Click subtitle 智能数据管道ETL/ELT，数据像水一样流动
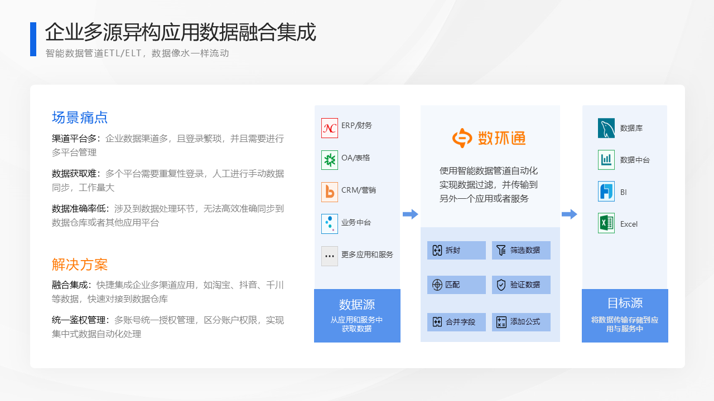Image resolution: width=714 pixels, height=401 pixels. [x=137, y=53]
